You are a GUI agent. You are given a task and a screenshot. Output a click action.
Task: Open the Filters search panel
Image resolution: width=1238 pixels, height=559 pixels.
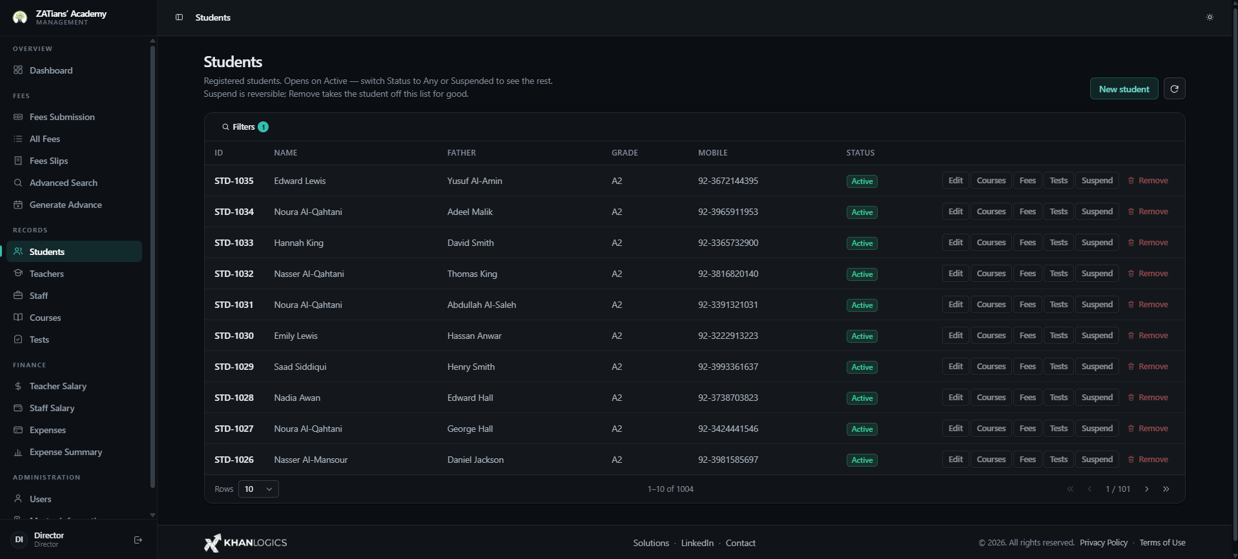[x=245, y=127]
